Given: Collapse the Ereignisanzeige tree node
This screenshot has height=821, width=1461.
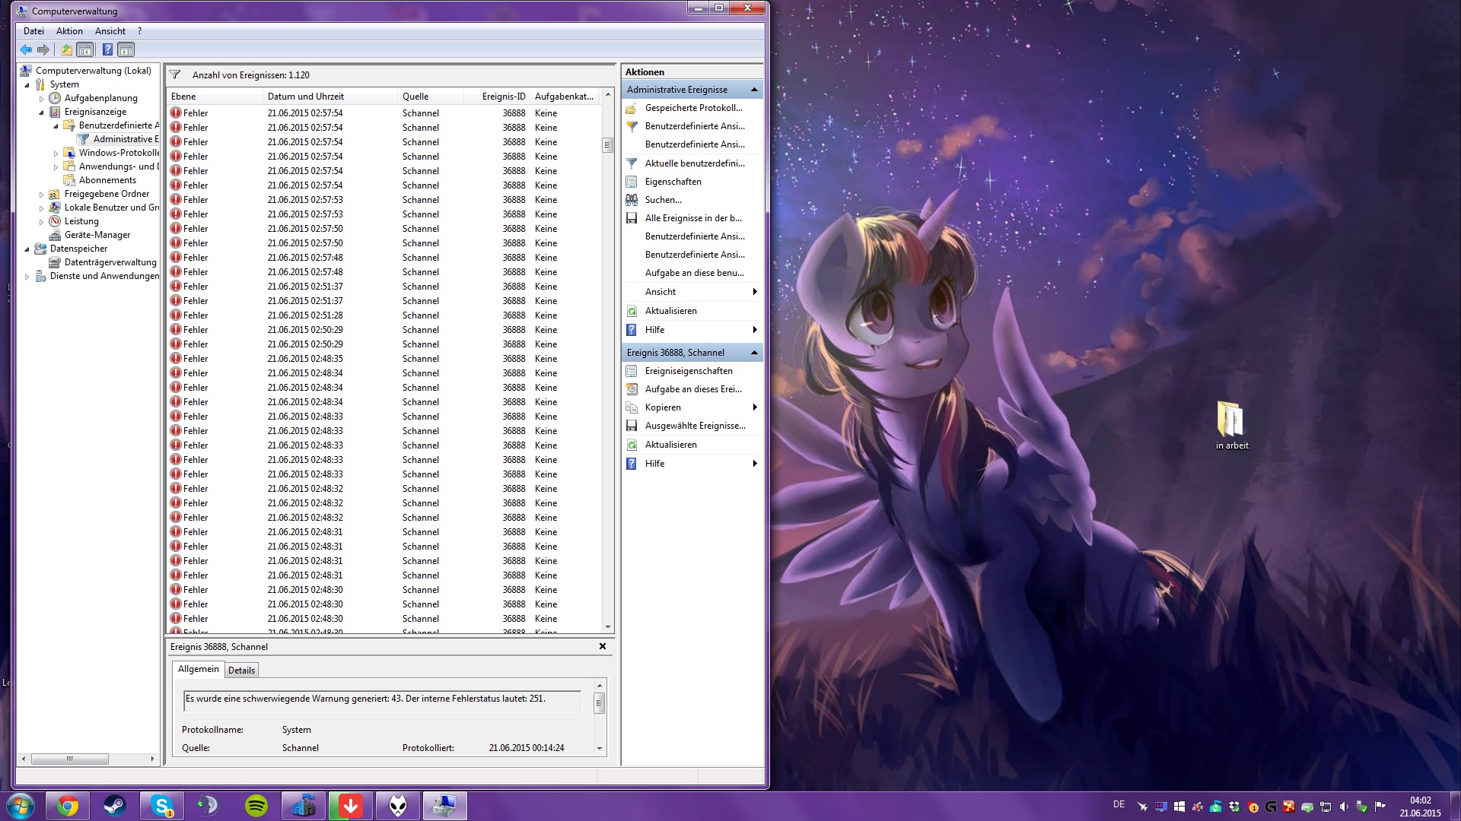Looking at the screenshot, I should click(x=42, y=113).
